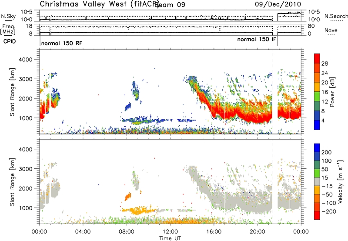Select the gray -15 to 15 Velocity segment
This screenshot has width=348, height=241.
coord(317,182)
